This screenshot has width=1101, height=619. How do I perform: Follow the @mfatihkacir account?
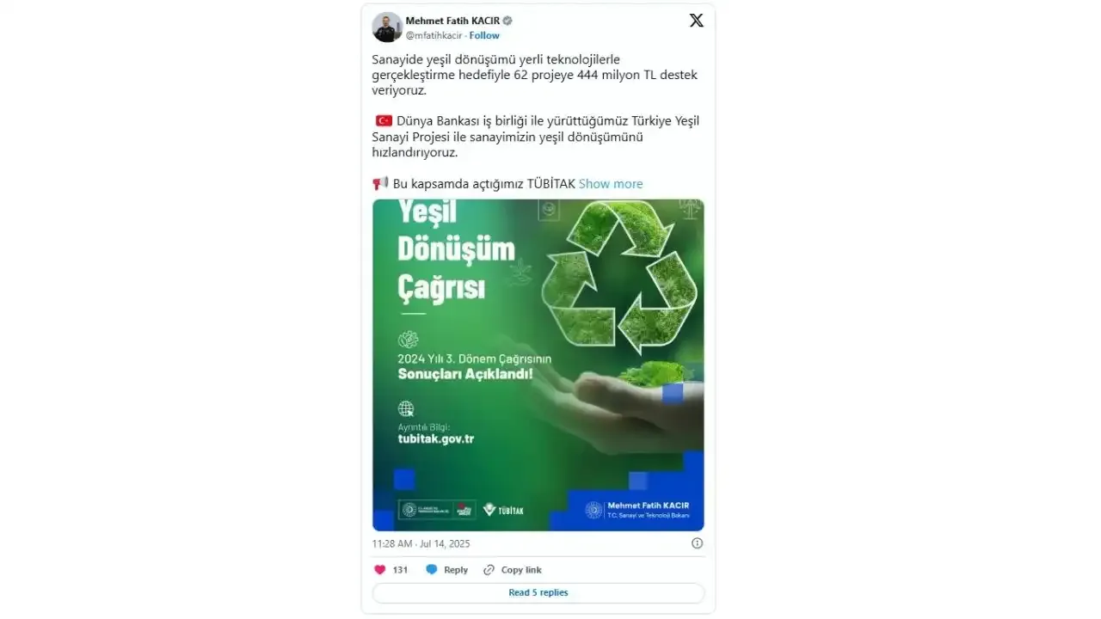click(484, 35)
